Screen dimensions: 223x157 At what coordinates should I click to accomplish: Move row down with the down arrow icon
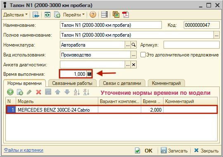(67, 92)
